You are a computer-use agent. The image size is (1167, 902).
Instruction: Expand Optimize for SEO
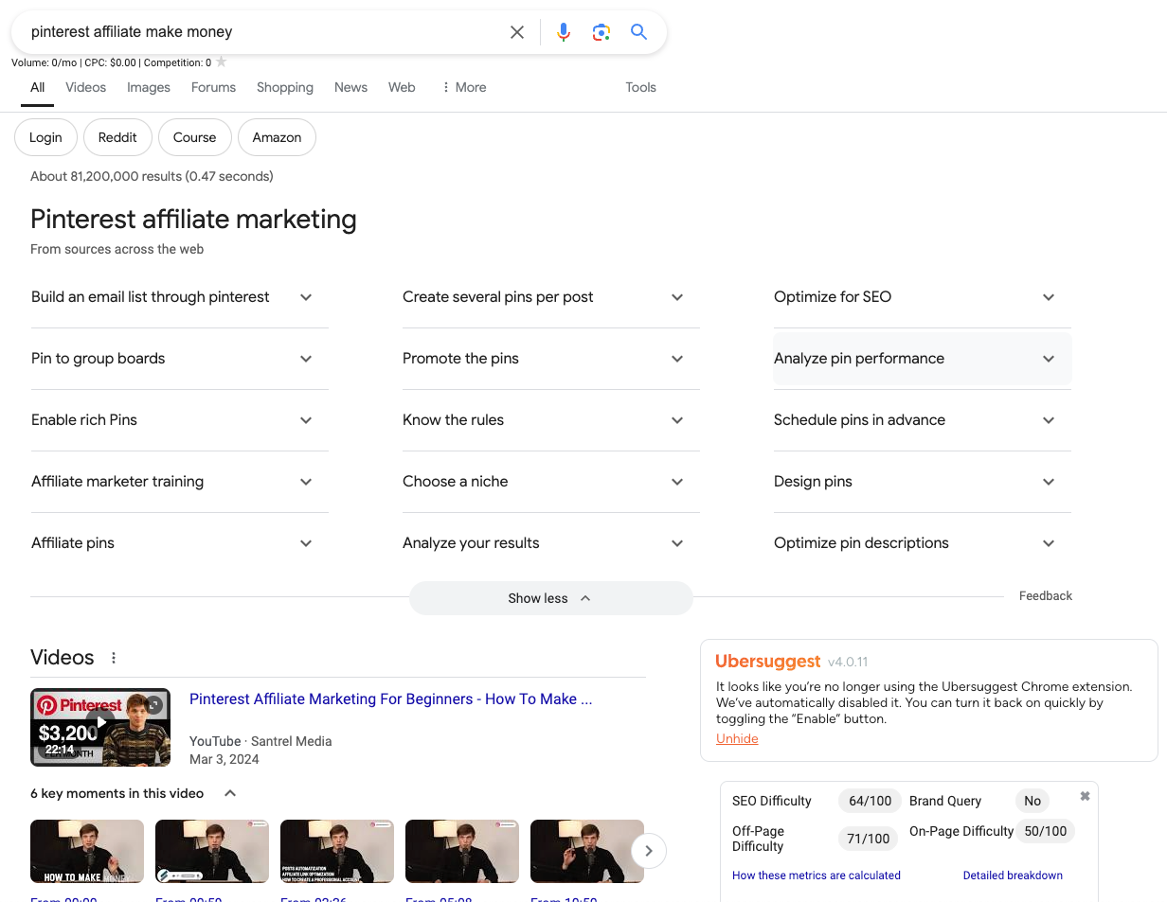tap(922, 297)
